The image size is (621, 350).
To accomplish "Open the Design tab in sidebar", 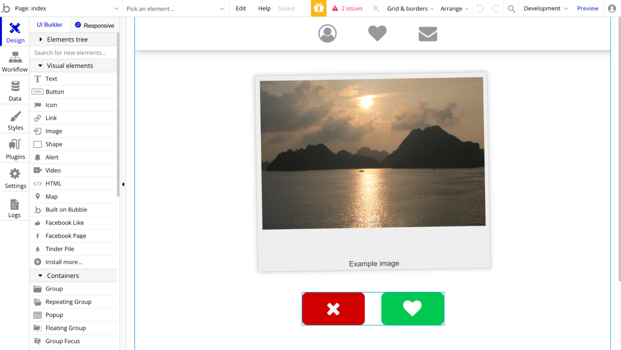I will (15, 32).
